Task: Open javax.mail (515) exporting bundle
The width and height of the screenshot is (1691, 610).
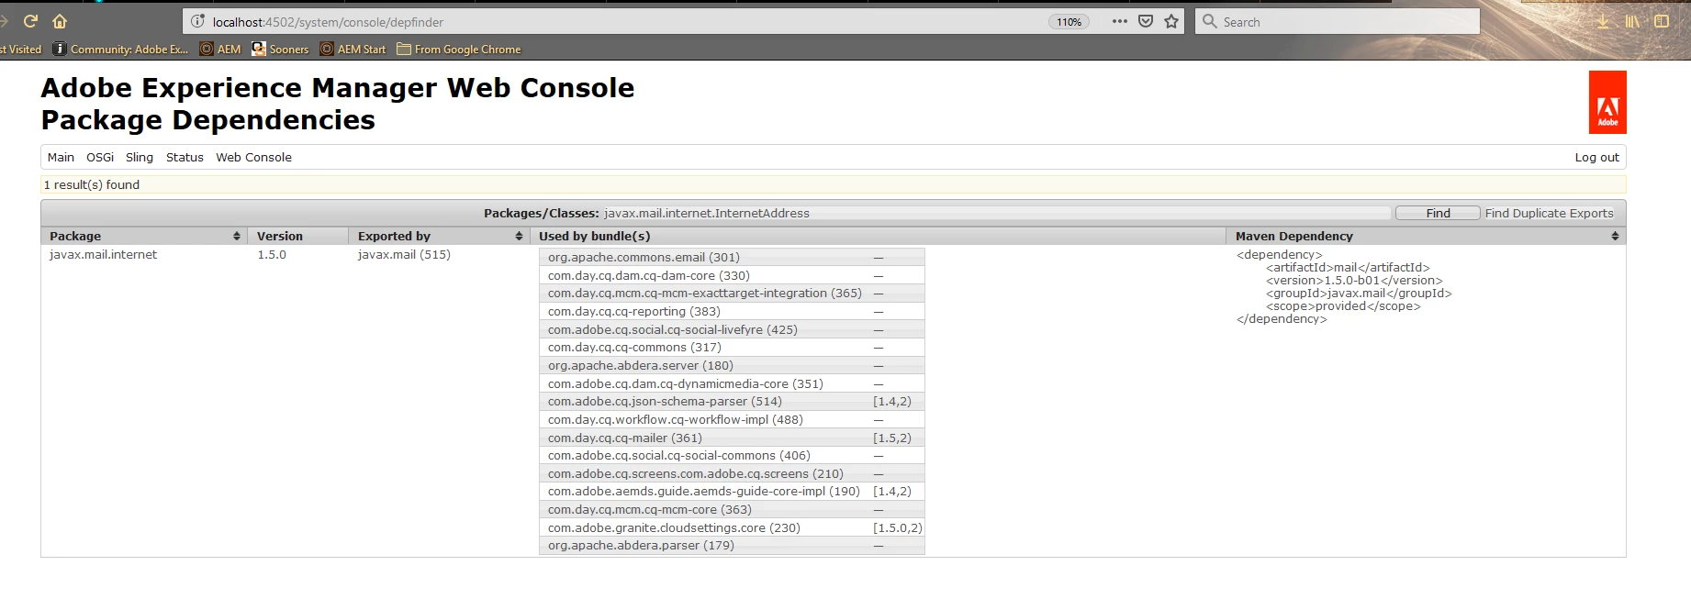Action: point(404,254)
